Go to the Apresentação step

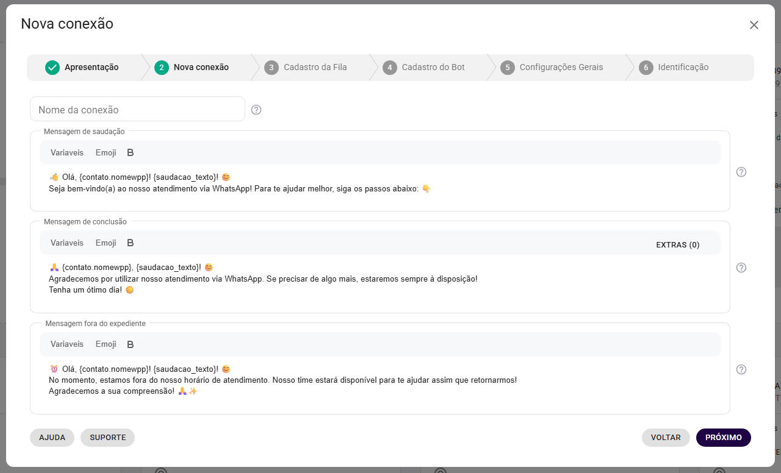coord(82,68)
